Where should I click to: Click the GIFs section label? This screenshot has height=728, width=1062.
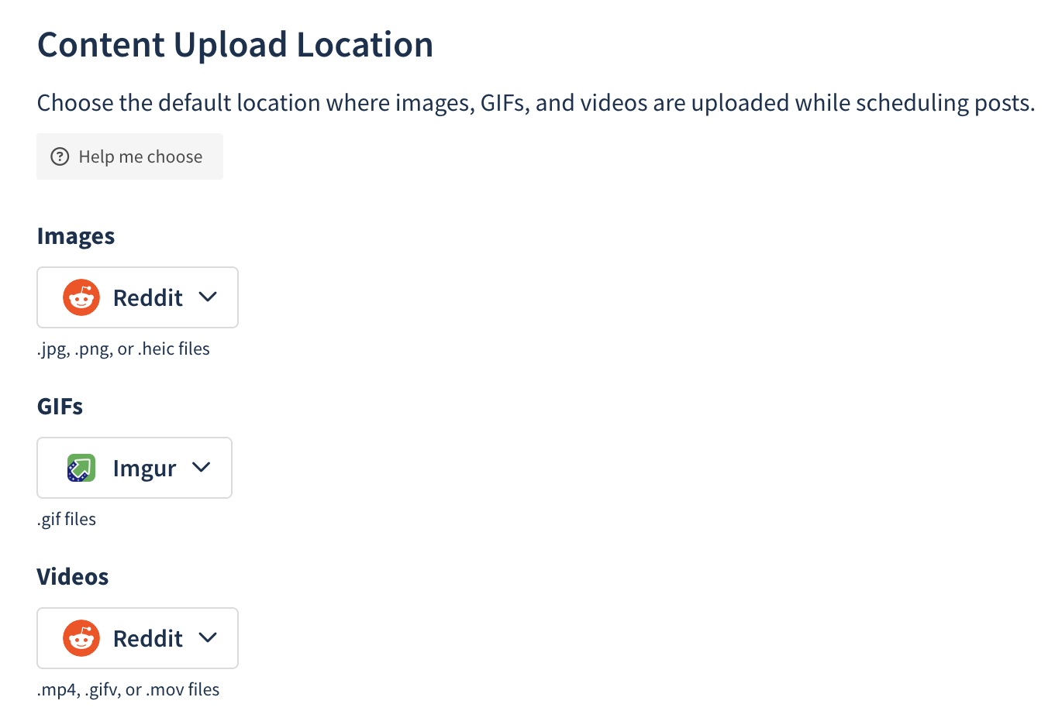click(x=60, y=407)
